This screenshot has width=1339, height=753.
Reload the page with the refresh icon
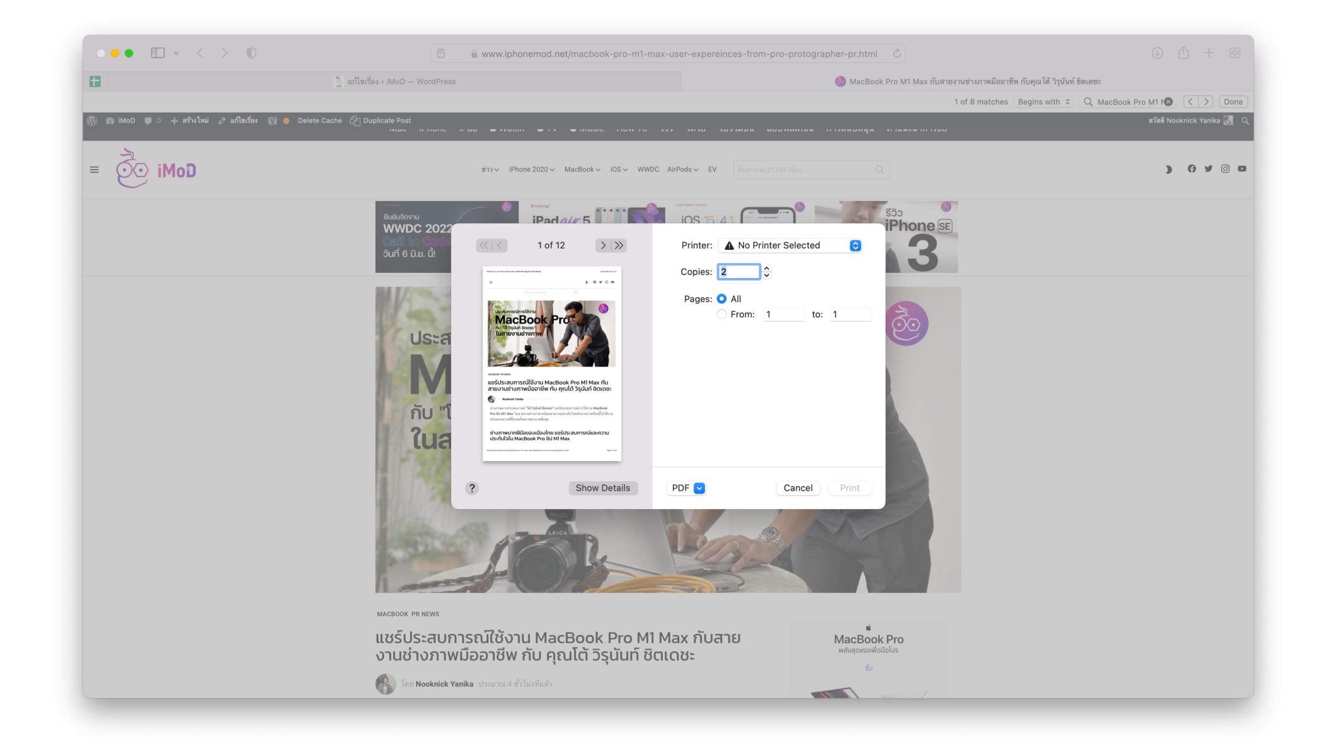[897, 53]
